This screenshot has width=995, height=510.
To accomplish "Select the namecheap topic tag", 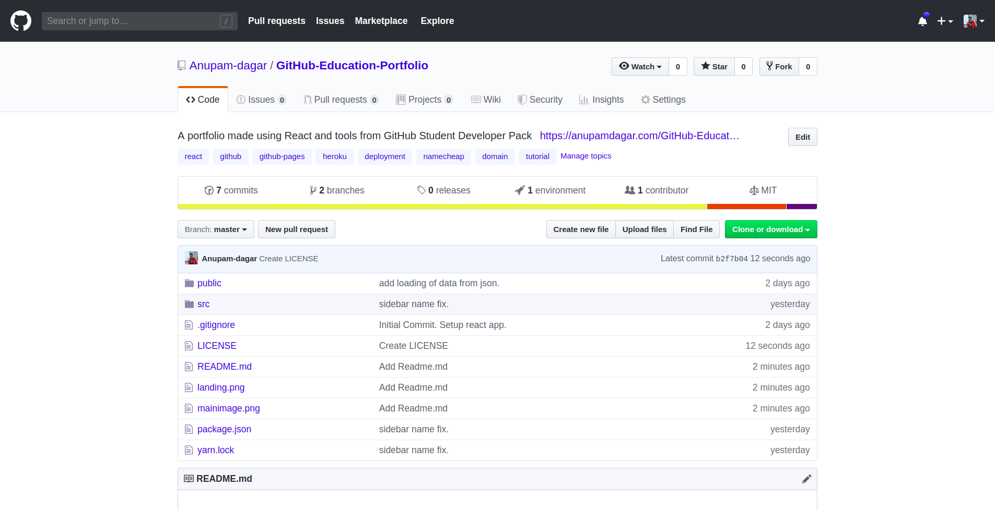I will coord(444,156).
